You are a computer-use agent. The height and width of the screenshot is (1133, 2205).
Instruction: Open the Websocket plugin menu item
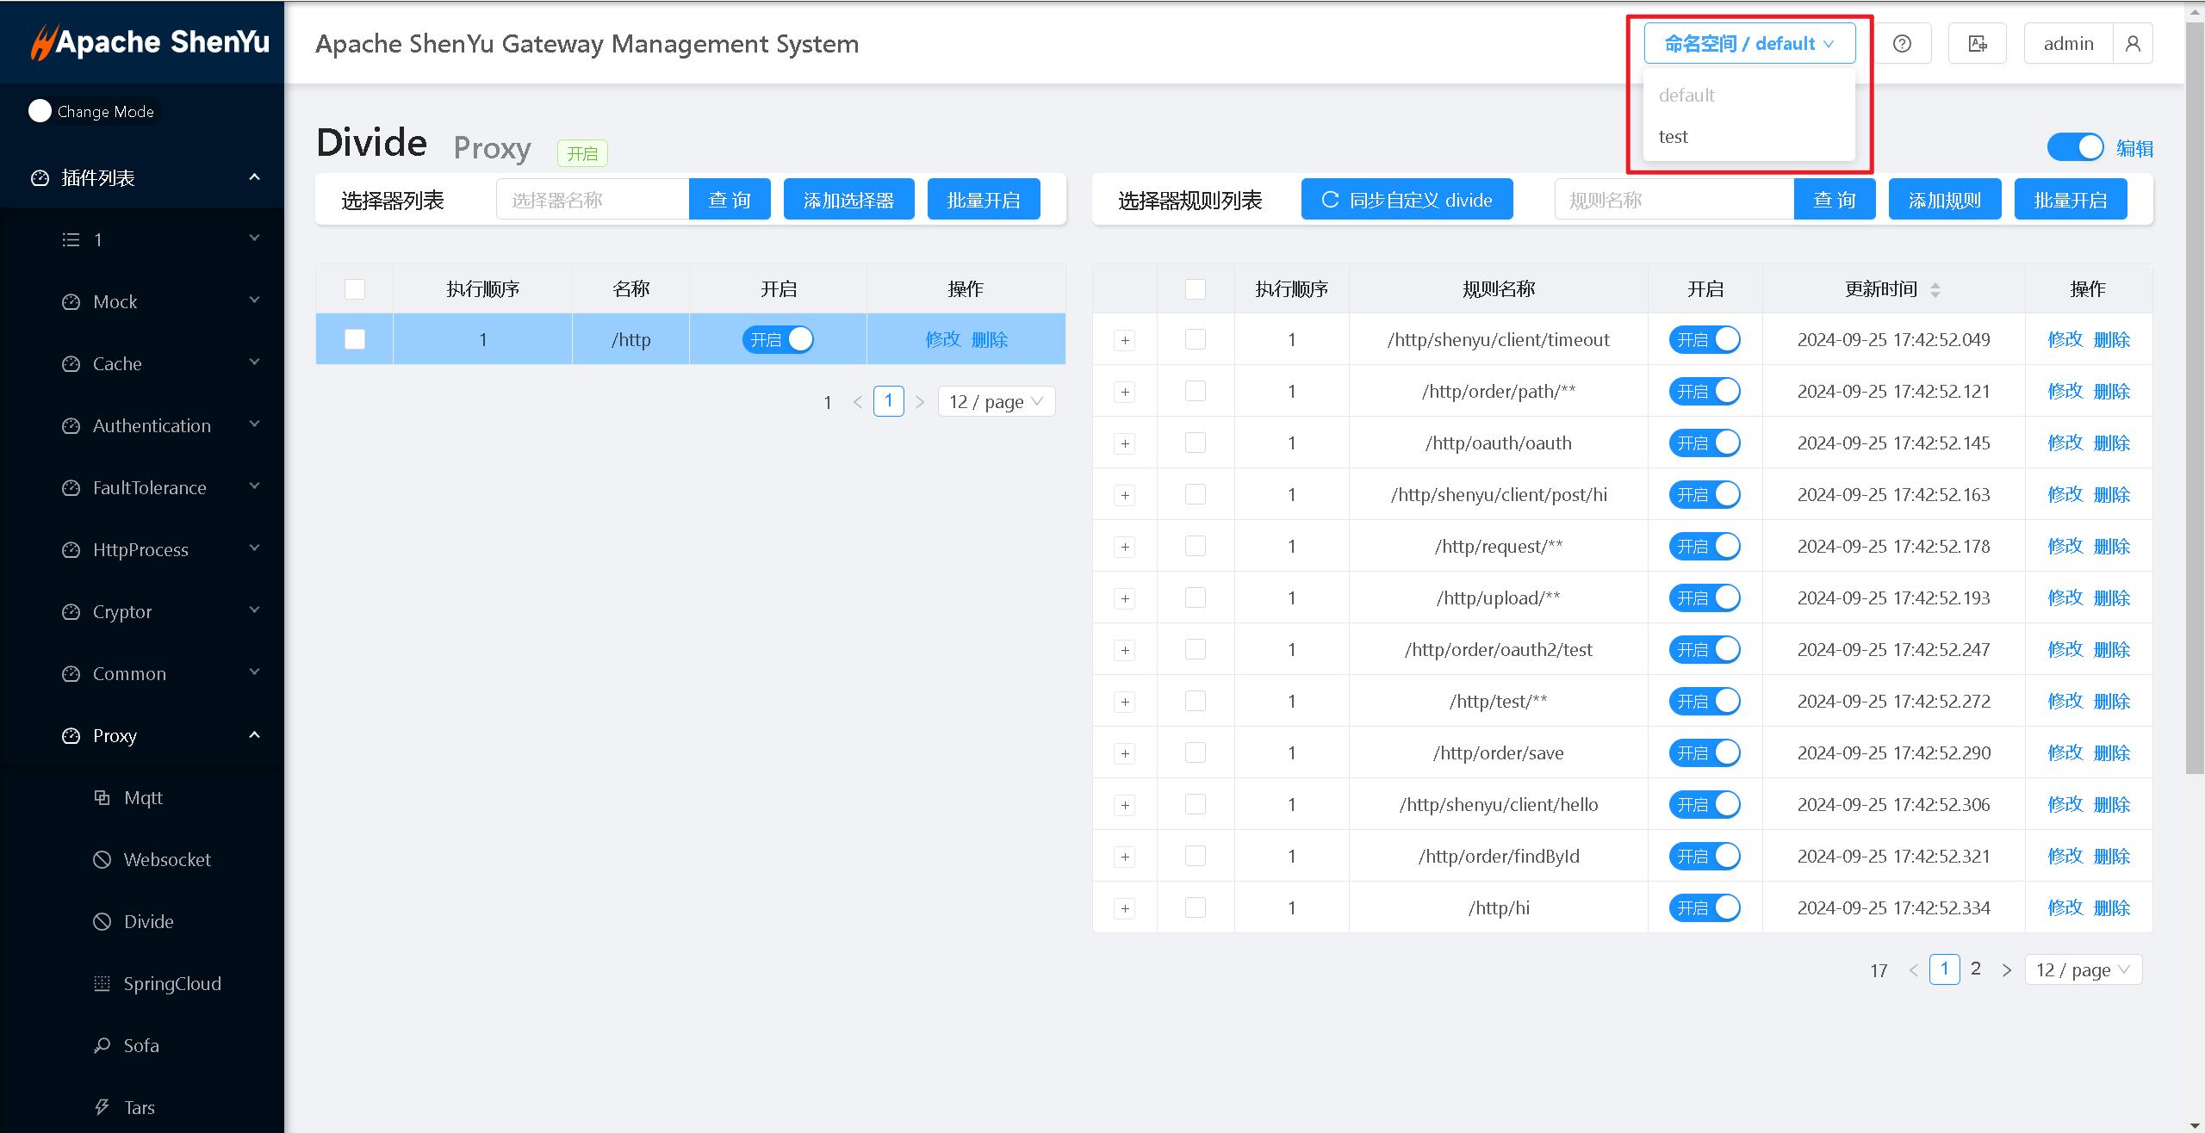(x=167, y=859)
